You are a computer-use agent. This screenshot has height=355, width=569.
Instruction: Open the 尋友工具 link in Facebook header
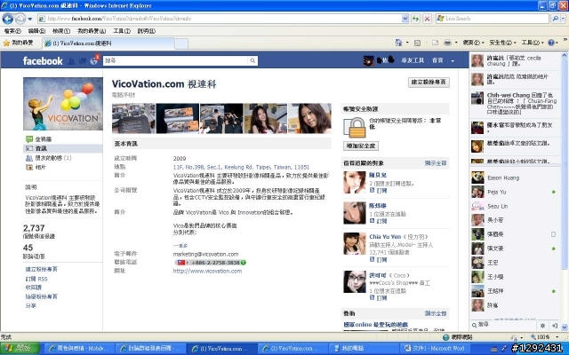pyautogui.click(x=413, y=60)
